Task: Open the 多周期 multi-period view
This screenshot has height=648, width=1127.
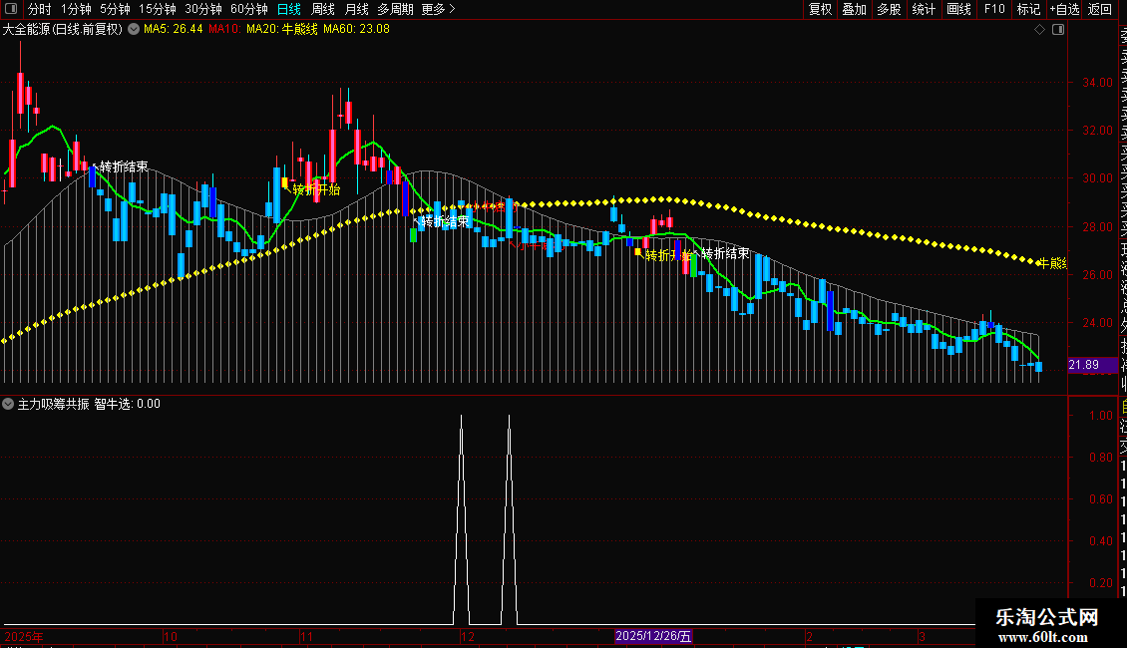Action: (x=395, y=9)
